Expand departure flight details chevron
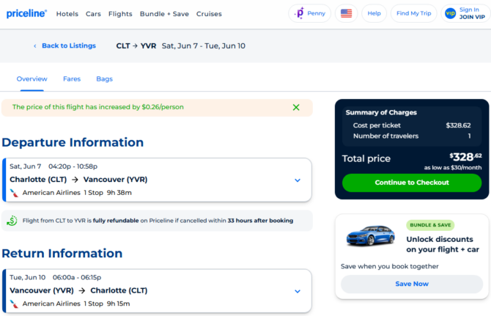Image resolution: width=491 pixels, height=316 pixels. [298, 180]
